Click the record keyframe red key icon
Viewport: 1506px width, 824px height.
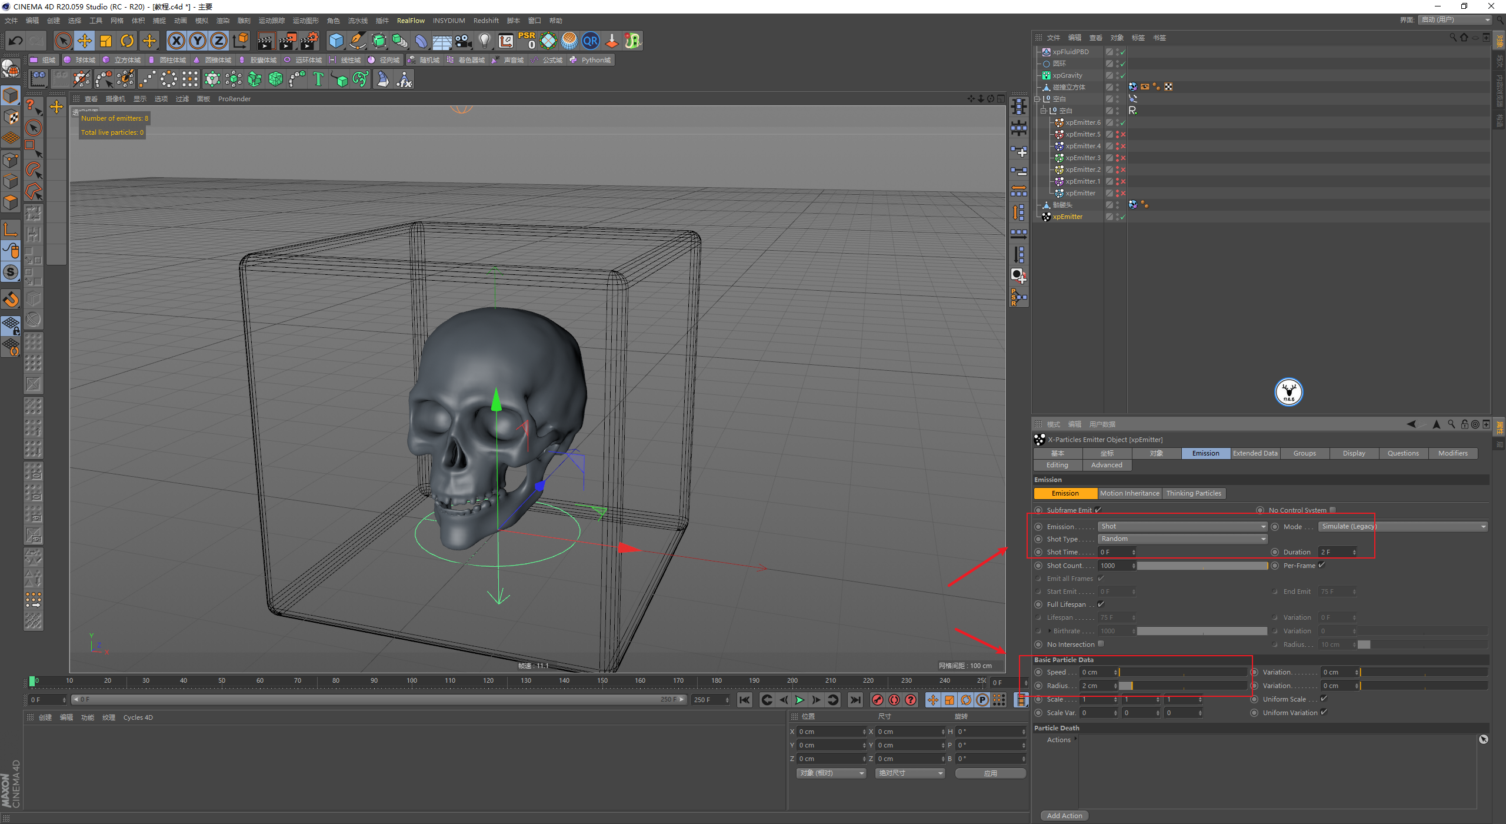pos(878,700)
